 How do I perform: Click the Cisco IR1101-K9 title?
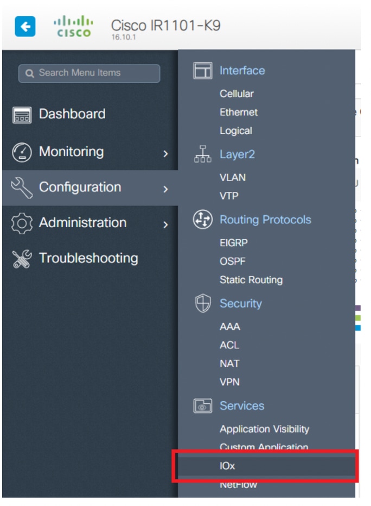pyautogui.click(x=165, y=25)
